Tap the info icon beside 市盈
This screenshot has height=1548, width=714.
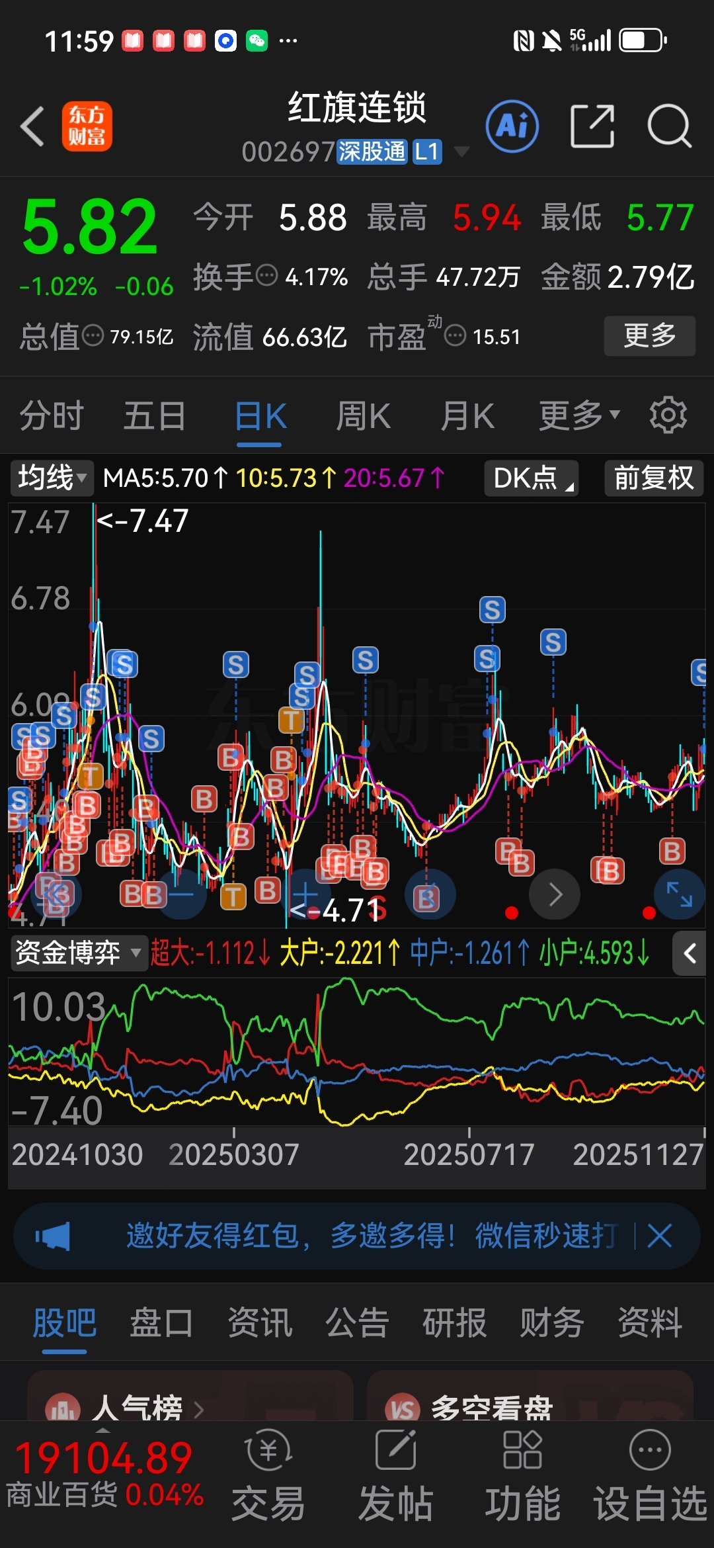click(x=455, y=335)
